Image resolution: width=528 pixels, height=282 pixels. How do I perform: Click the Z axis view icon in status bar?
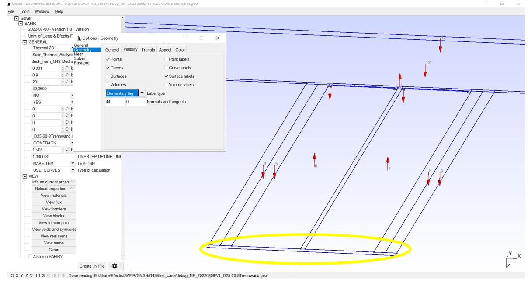point(26,276)
